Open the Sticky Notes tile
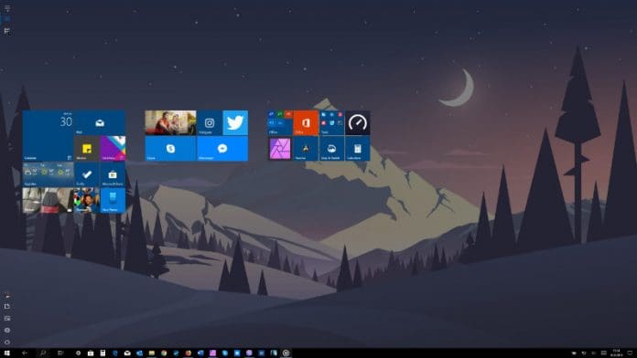This screenshot has height=358, width=637. tap(87, 148)
